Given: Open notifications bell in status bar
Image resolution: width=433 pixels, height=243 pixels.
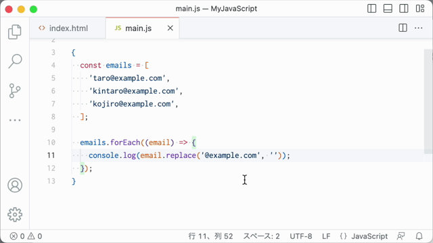Looking at the screenshot, I should tap(419, 236).
